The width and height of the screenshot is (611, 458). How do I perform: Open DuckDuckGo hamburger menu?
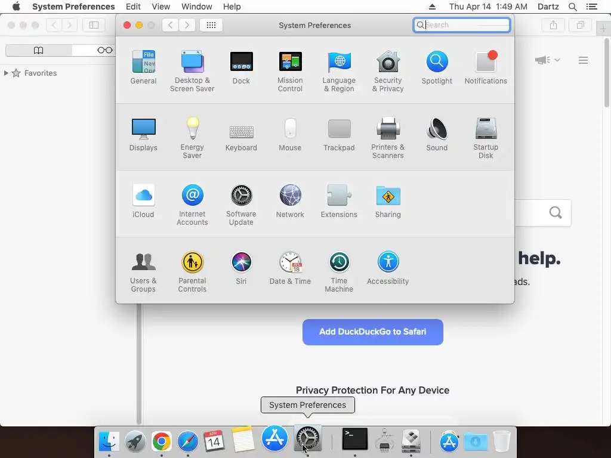(x=583, y=60)
